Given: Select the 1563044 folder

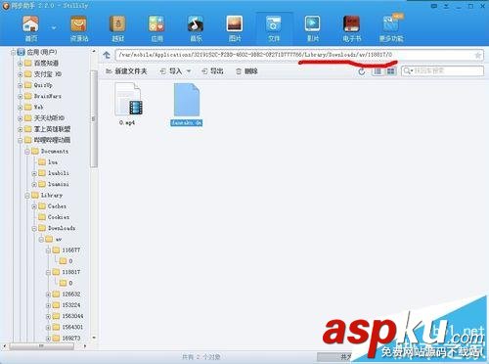Looking at the screenshot, I should pyautogui.click(x=68, y=316).
